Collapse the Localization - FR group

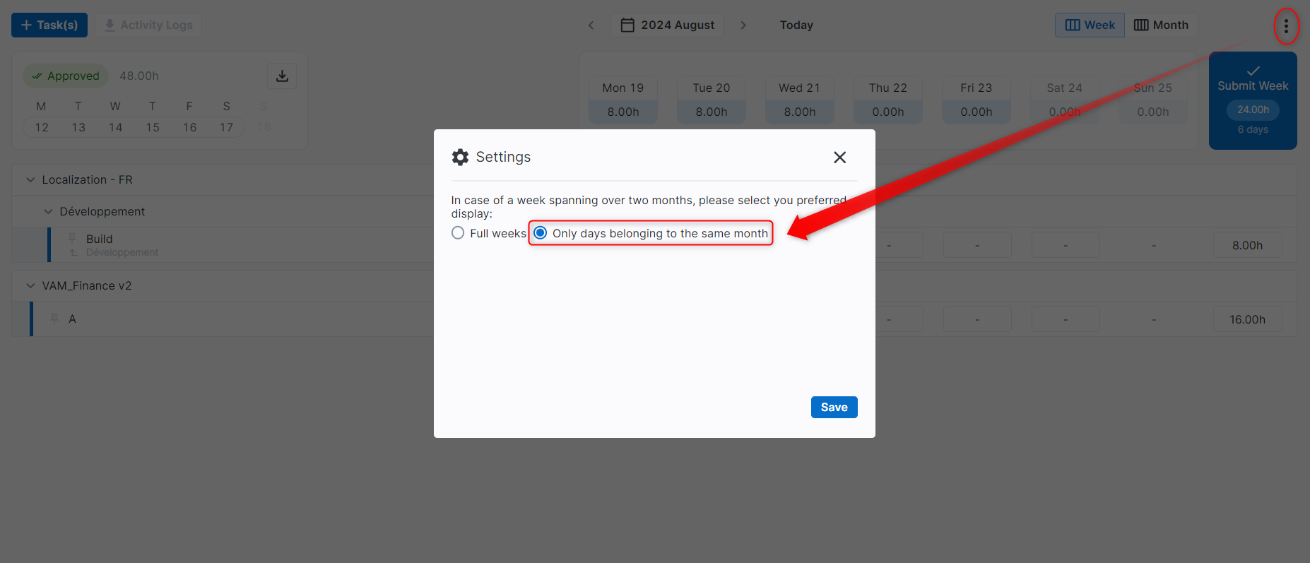(30, 180)
